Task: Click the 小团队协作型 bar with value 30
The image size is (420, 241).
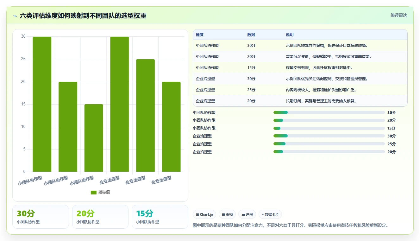Action: 42,104
